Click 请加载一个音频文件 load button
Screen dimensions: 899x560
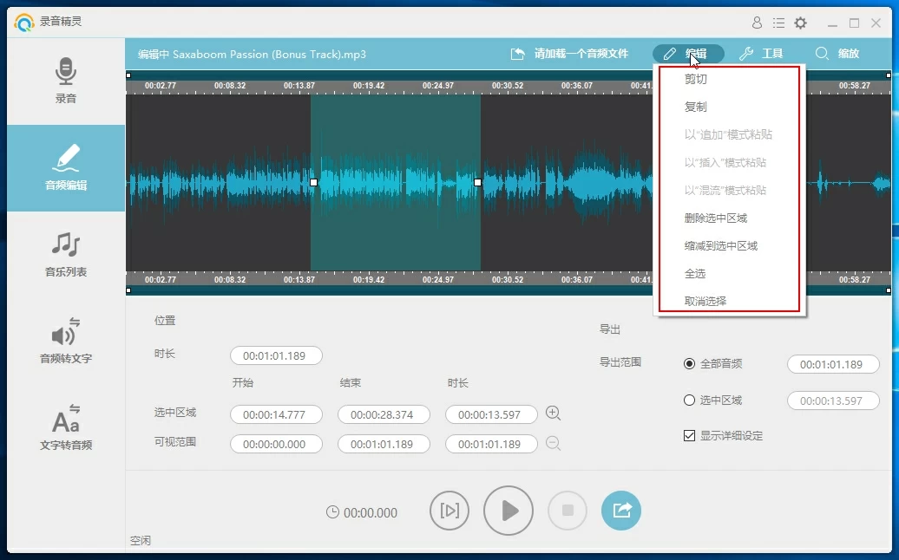click(x=569, y=54)
